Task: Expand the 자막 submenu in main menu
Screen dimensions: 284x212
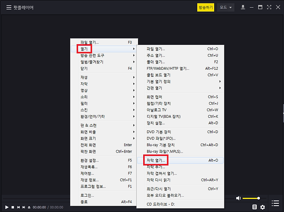Action: click(x=104, y=84)
